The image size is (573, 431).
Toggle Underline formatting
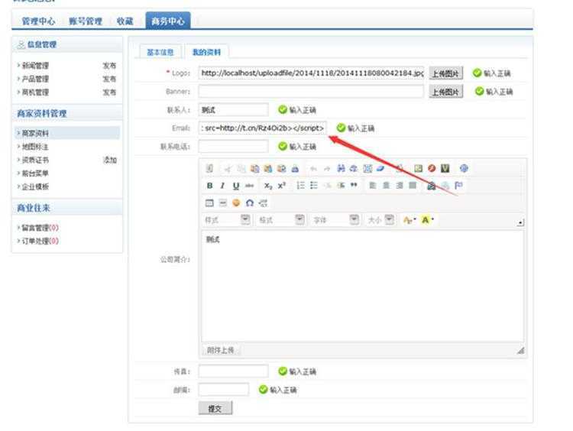236,186
